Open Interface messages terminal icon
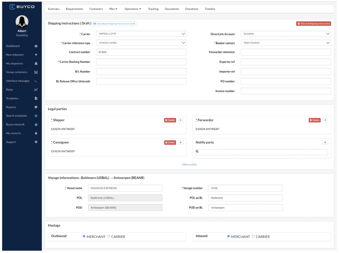 point(36,81)
